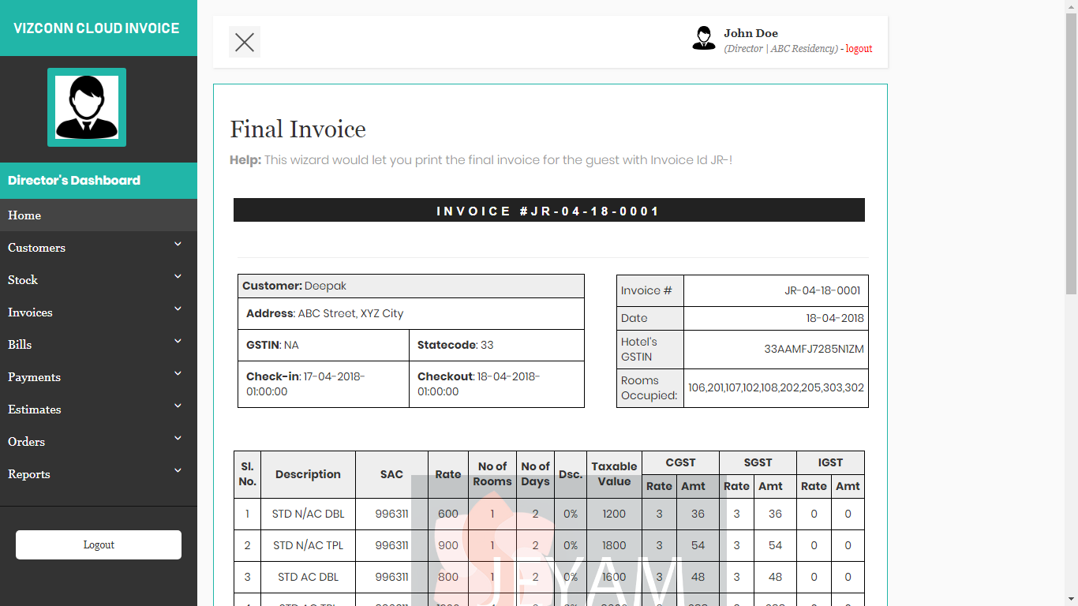Click the invoice number banner JR-04-18-0001
This screenshot has width=1078, height=606.
(x=548, y=211)
